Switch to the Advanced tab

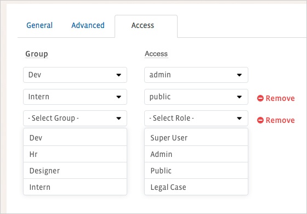click(88, 25)
